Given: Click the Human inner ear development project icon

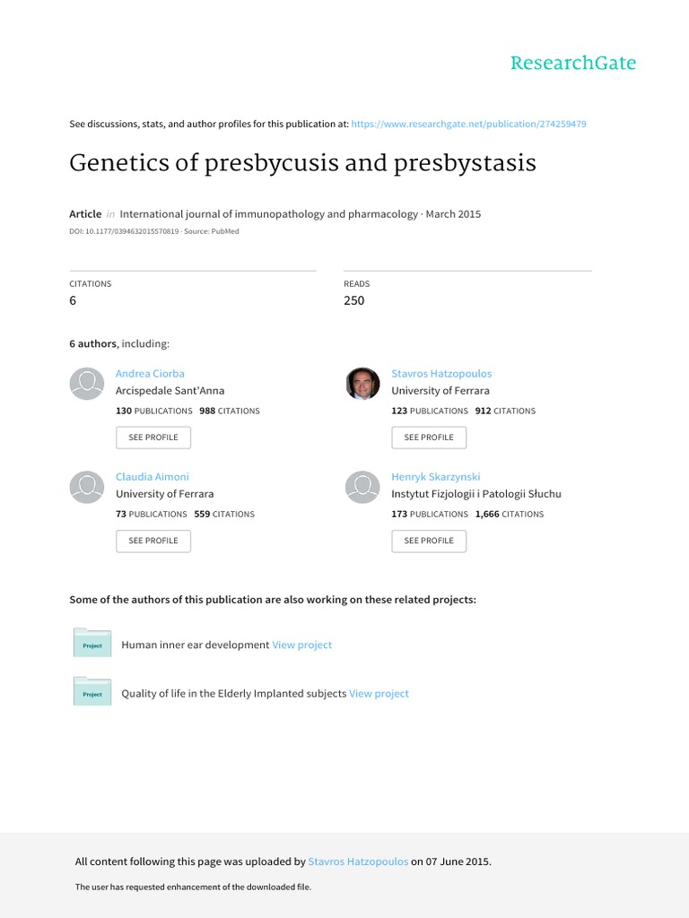Looking at the screenshot, I should (92, 644).
